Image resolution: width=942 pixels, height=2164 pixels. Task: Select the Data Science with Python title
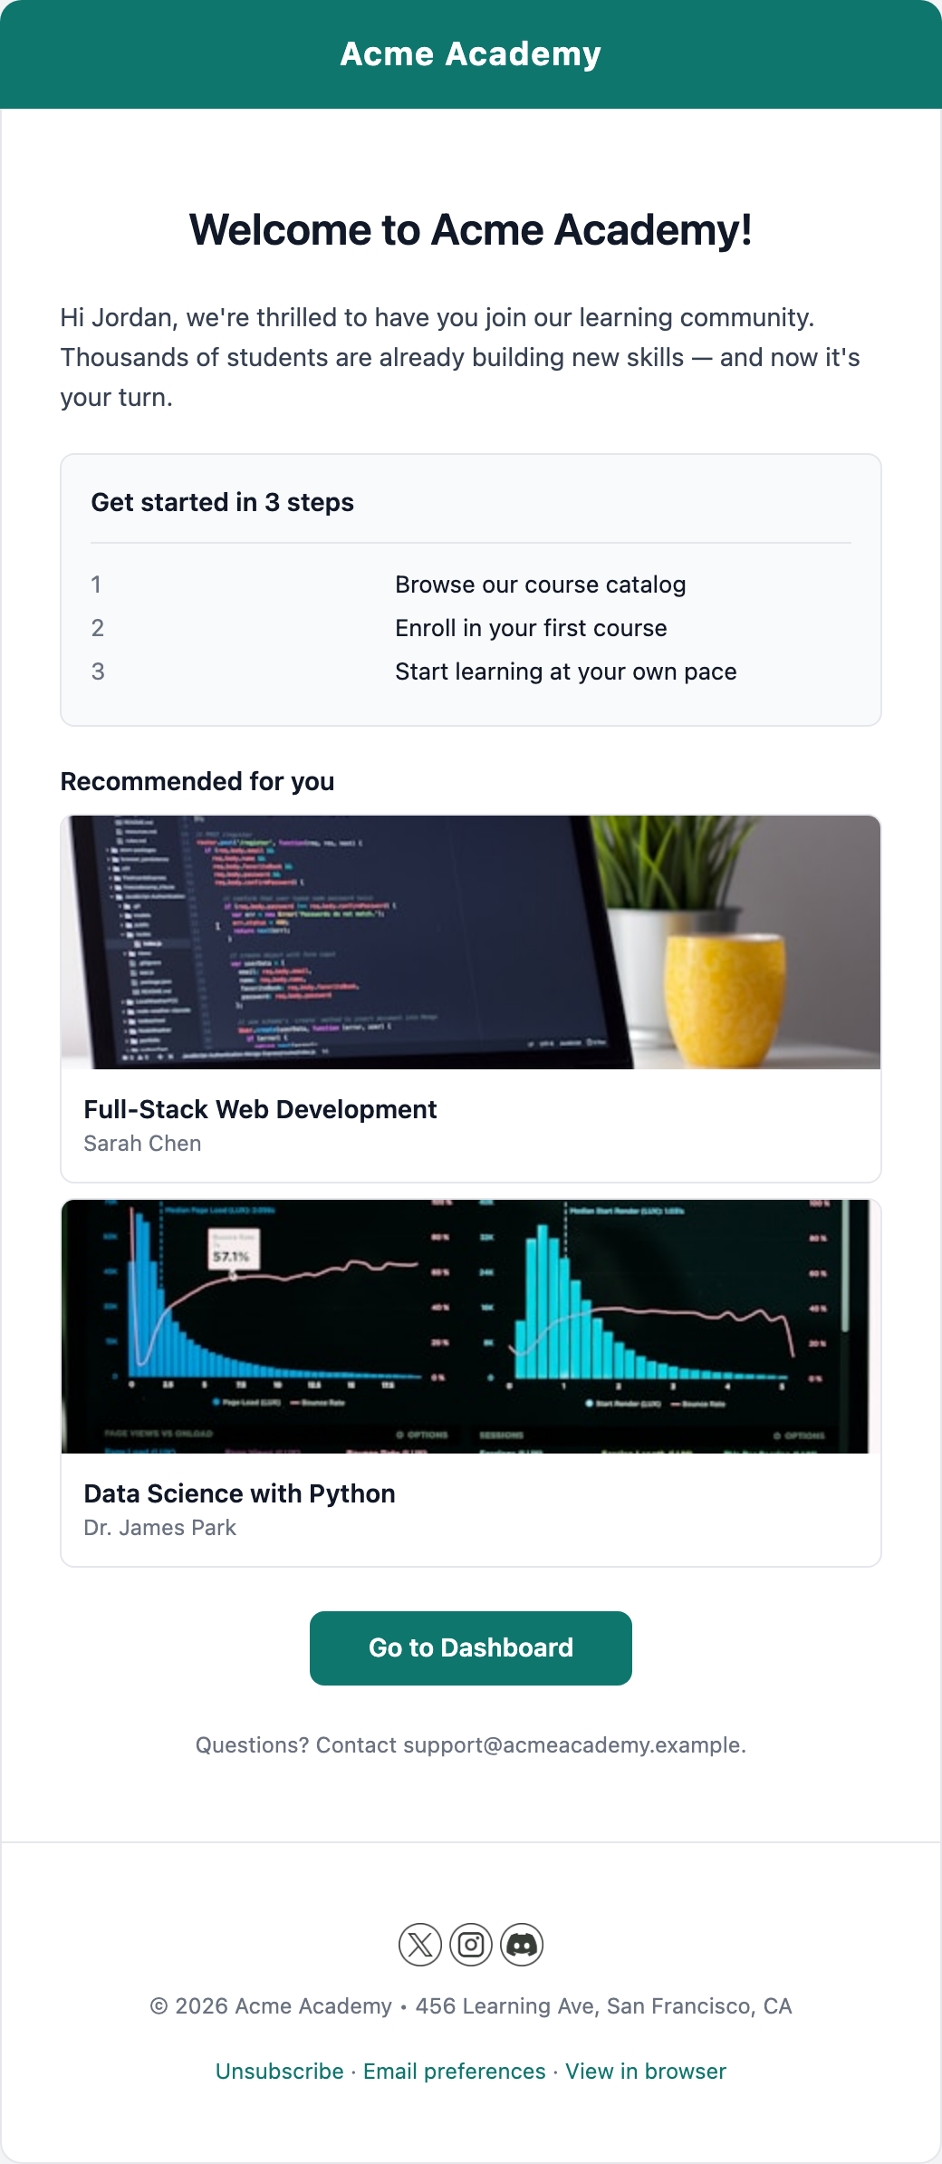(240, 1493)
